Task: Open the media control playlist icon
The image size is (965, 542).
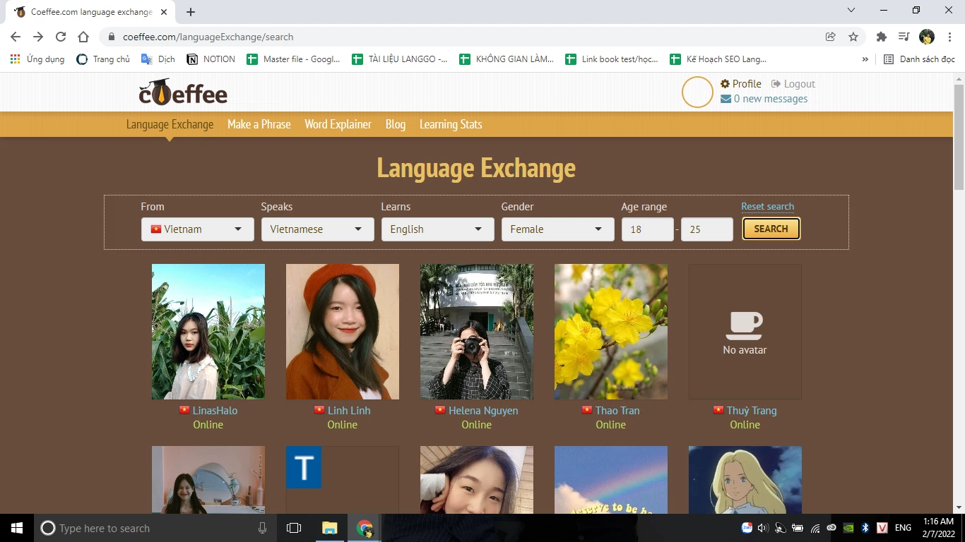Action: click(x=904, y=37)
